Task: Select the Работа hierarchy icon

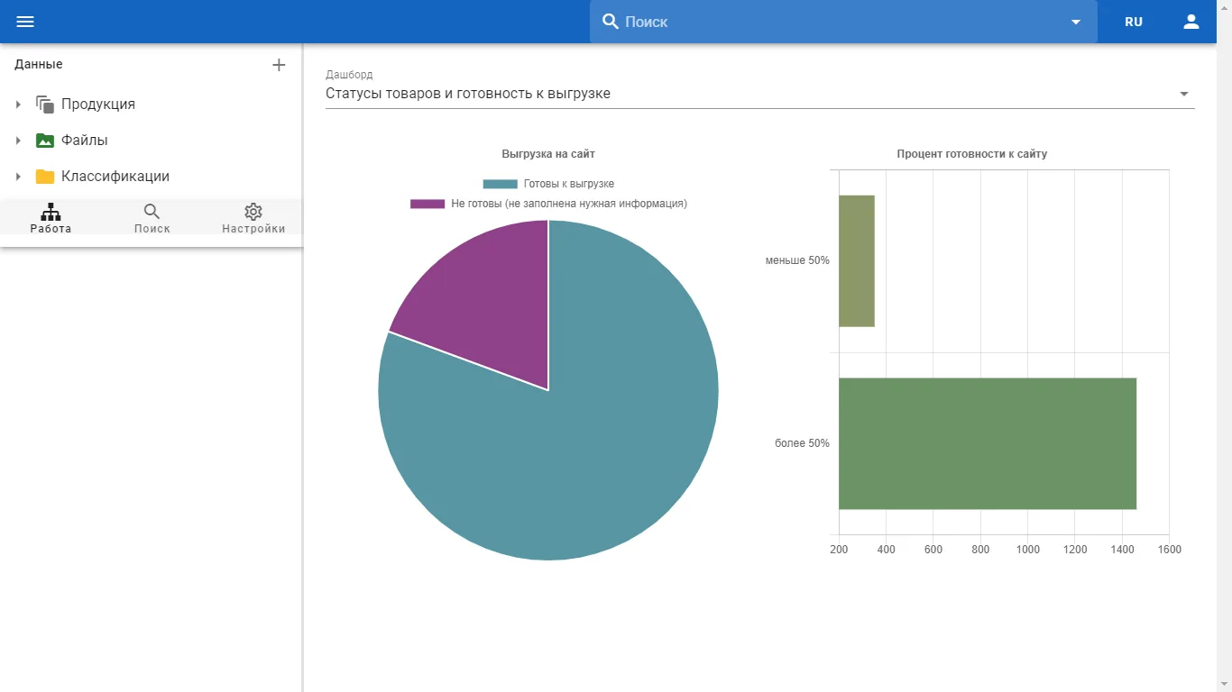Action: (51, 212)
